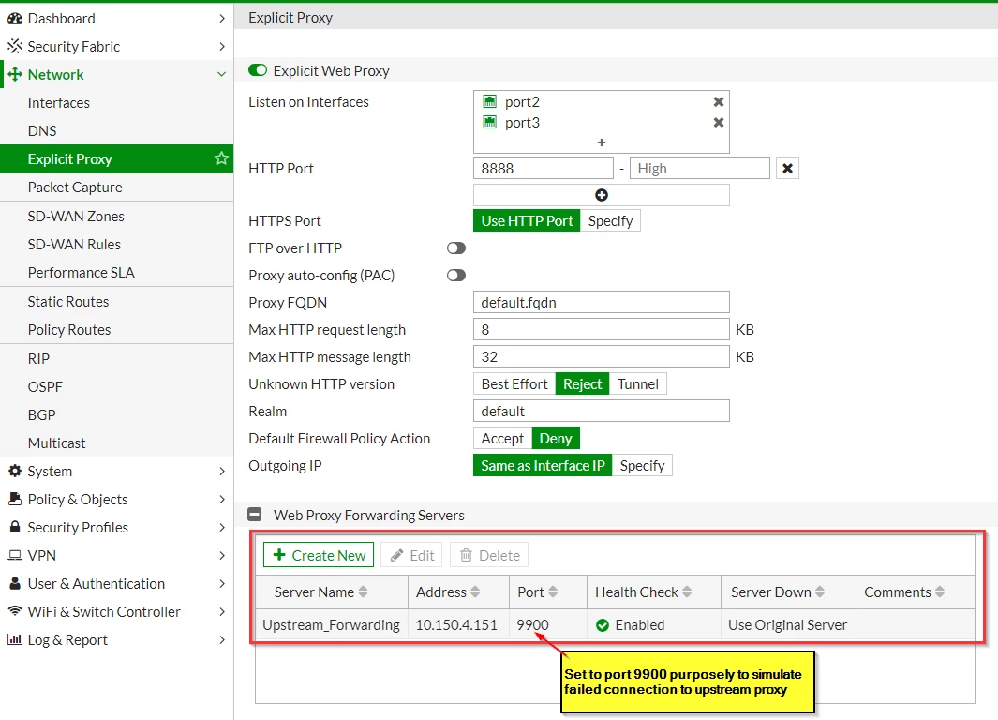The height and width of the screenshot is (720, 998).
Task: Disable the Explicit Web Proxy toggle
Action: (258, 70)
